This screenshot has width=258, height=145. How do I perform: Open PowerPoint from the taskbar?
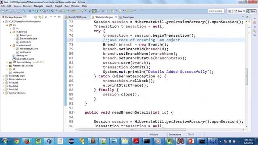[191, 141]
